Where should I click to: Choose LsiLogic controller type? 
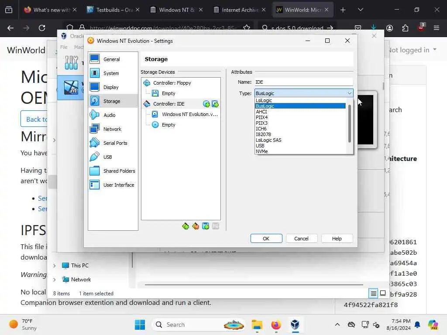point(300,100)
